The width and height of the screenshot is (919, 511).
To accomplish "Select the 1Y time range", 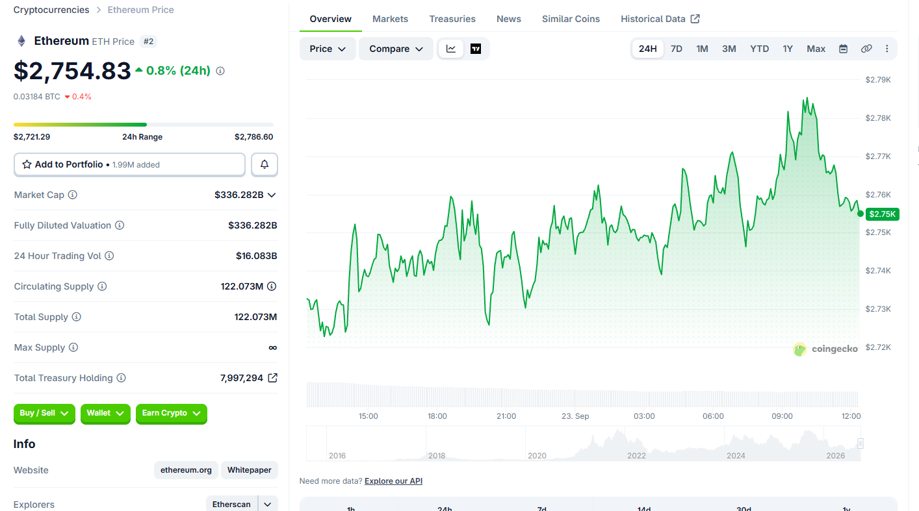I will 788,49.
